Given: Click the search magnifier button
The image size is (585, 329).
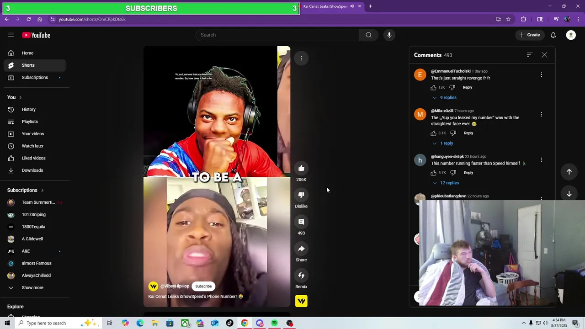Looking at the screenshot, I should [x=368, y=35].
